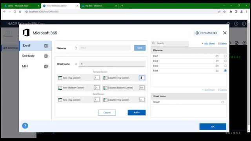Click Terminal Screen Row (Top Corner) icon

(x=60, y=78)
